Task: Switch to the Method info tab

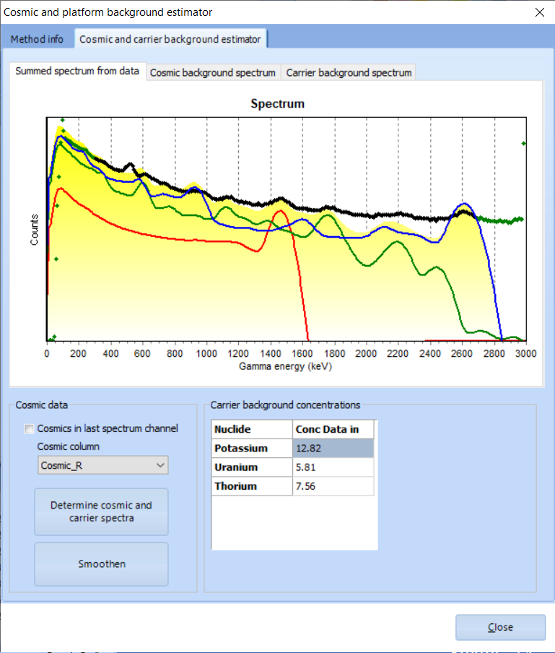Action: click(x=36, y=39)
